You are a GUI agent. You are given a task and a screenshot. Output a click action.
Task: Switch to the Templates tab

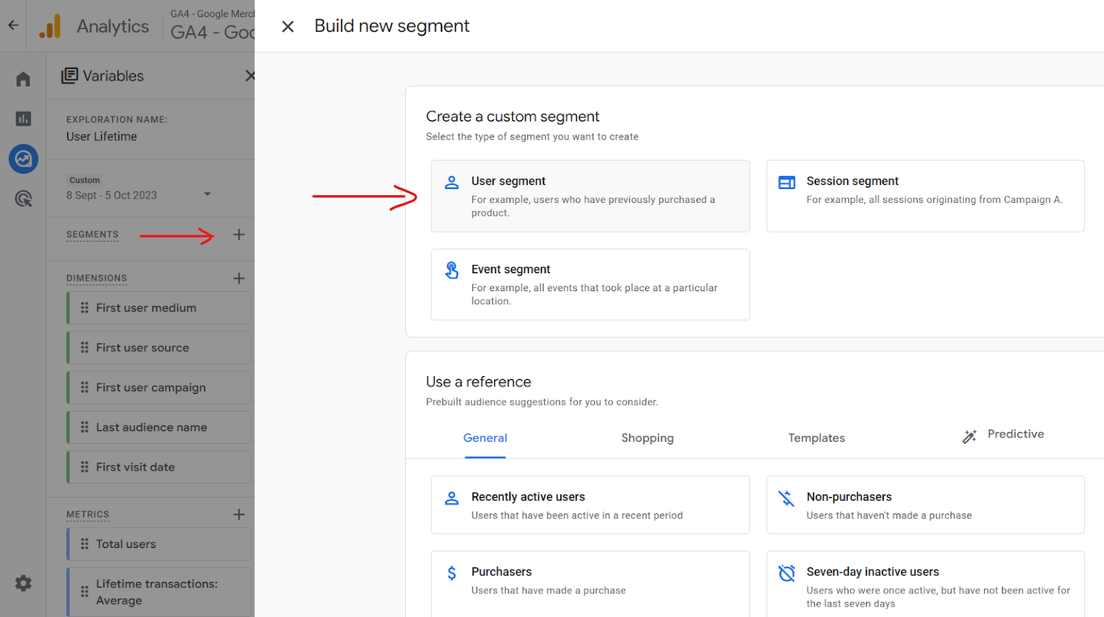point(816,438)
